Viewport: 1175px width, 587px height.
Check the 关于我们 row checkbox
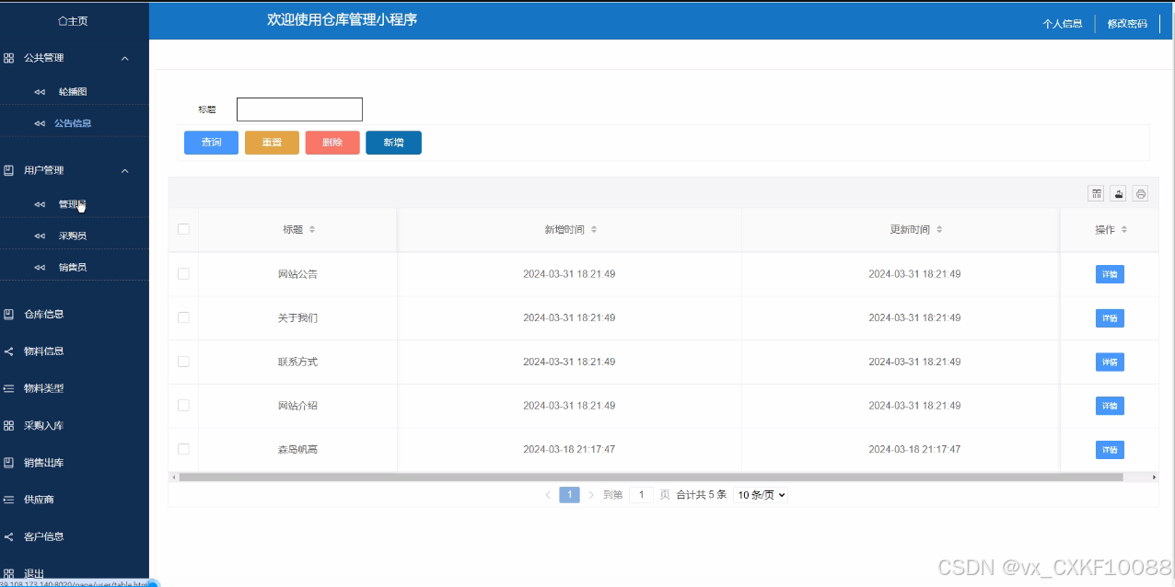click(183, 317)
